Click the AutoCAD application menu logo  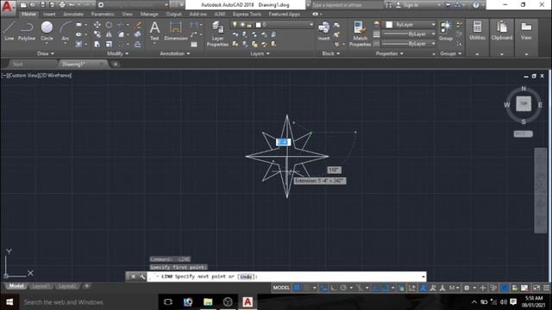pyautogui.click(x=8, y=7)
